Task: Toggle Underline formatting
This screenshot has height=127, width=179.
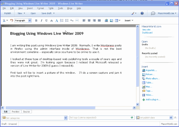Action: [x=46, y=21]
